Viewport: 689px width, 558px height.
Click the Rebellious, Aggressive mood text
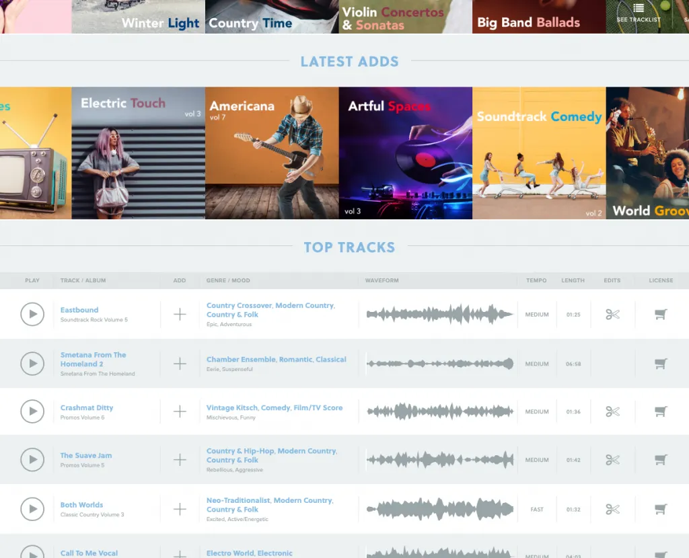(x=235, y=470)
